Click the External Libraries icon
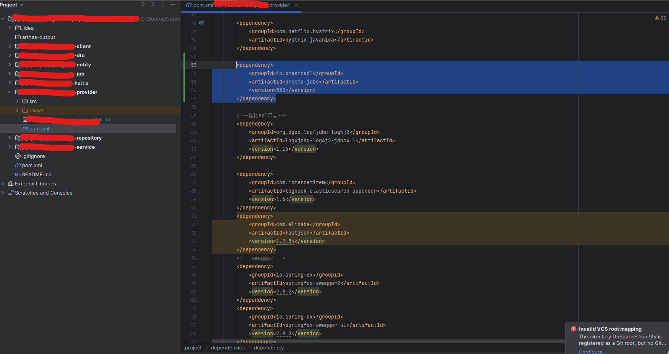Viewport: 669px width, 354px height. point(11,183)
